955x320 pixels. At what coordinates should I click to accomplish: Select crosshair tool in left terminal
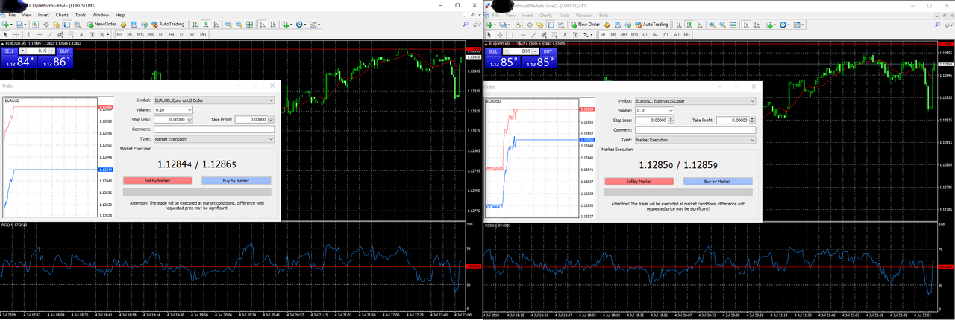click(x=16, y=34)
